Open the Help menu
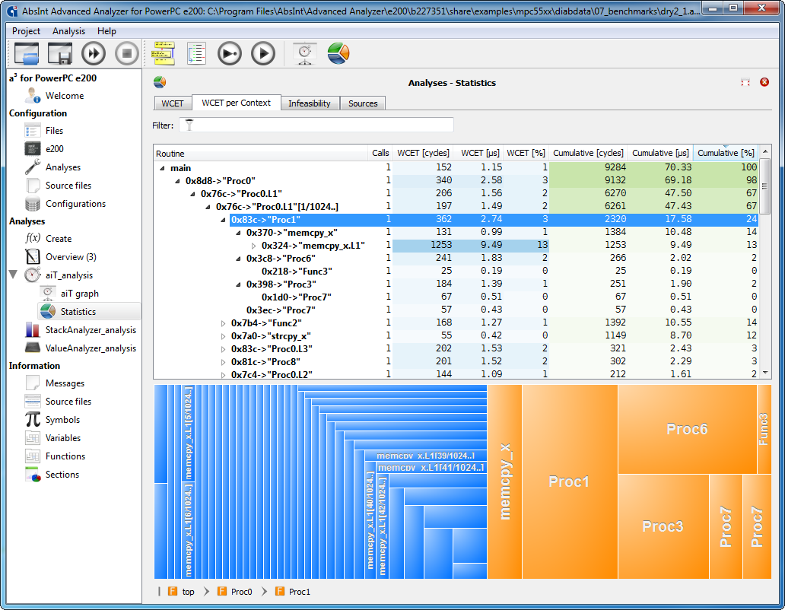The height and width of the screenshot is (610, 785). (106, 31)
